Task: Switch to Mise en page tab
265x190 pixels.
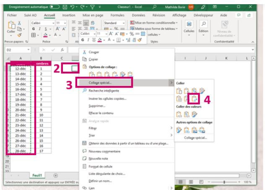Action: coord(93,15)
